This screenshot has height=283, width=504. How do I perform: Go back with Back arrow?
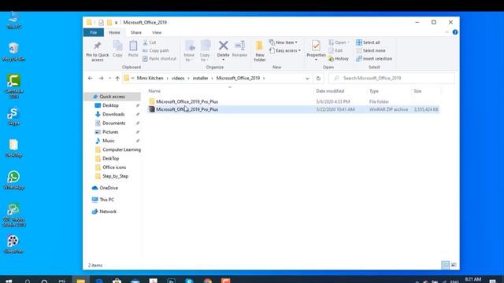(x=91, y=78)
